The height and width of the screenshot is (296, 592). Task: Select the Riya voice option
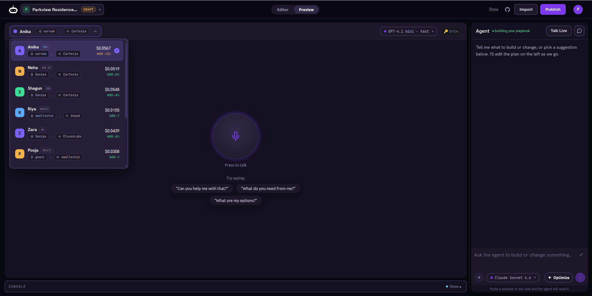(67, 113)
